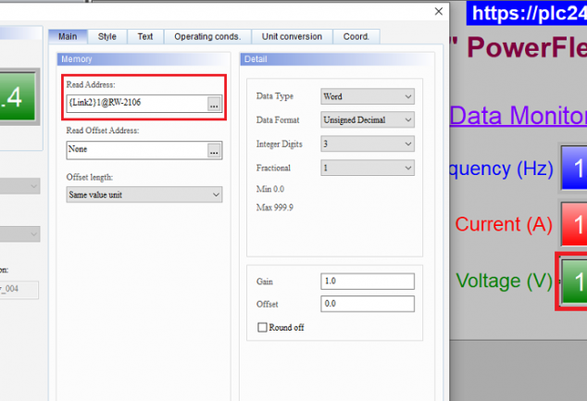The image size is (587, 401).
Task: Click the Data Monitor link in the background
Action: pyautogui.click(x=518, y=116)
